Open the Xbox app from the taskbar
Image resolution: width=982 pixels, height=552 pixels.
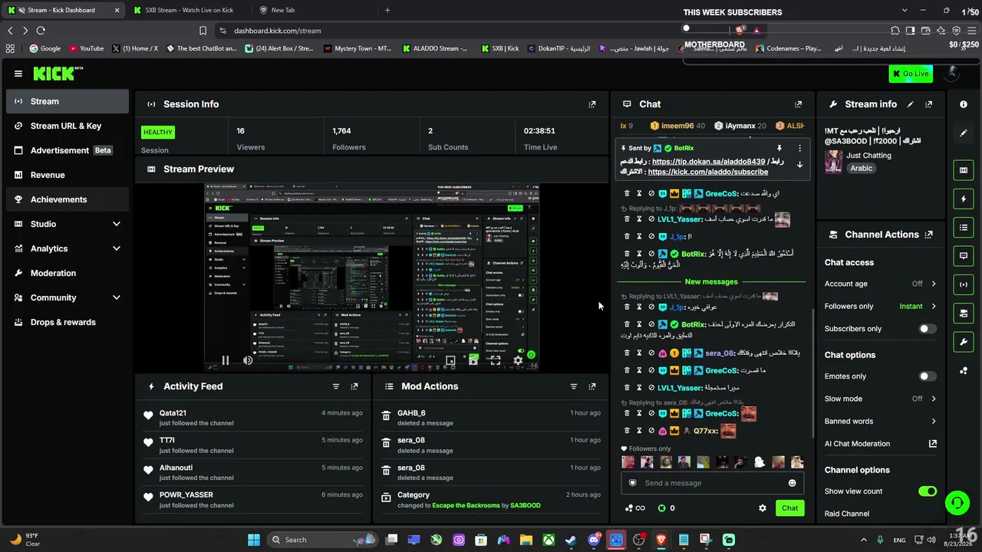[549, 540]
